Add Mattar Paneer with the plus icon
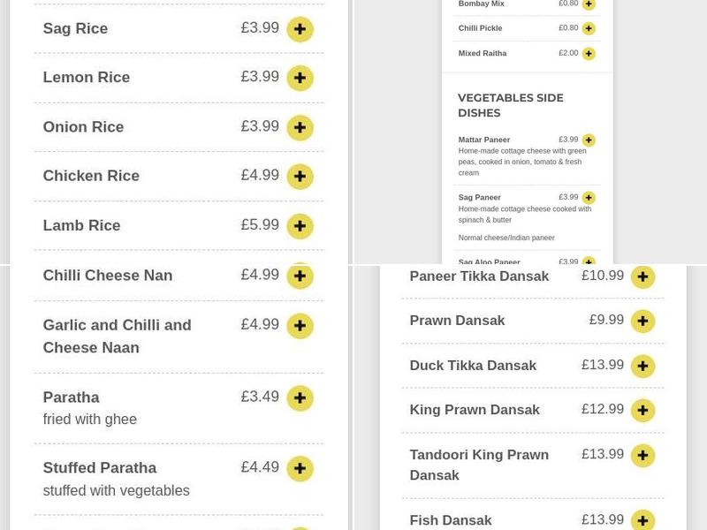The image size is (707, 530). (589, 140)
